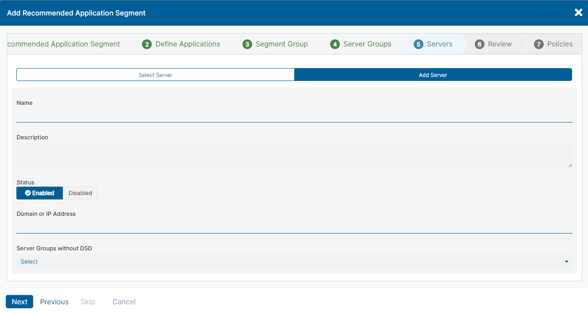
Task: Click the Server Groups step circle
Action: click(335, 44)
